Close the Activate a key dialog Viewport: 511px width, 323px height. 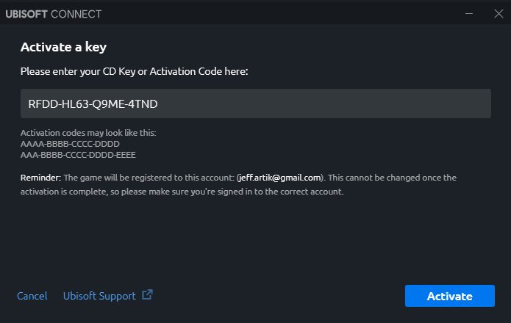click(x=499, y=14)
